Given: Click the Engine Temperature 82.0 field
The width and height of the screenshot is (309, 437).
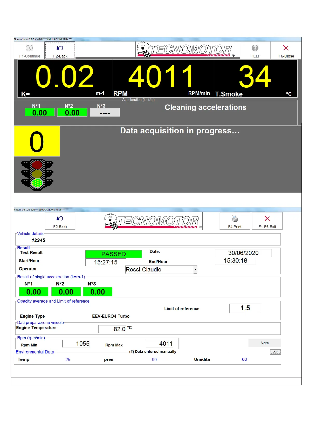Looking at the screenshot, I should point(112,329).
